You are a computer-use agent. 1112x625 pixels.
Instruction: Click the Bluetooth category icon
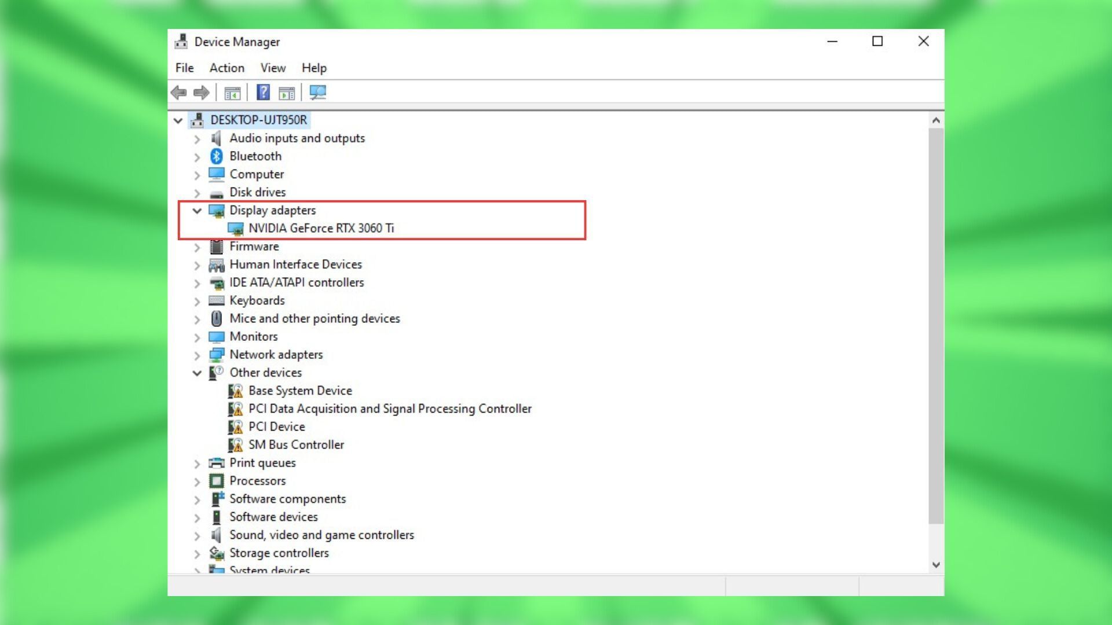(217, 156)
